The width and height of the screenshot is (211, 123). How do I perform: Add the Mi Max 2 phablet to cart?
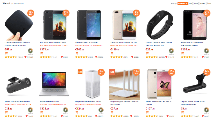click(x=77, y=53)
